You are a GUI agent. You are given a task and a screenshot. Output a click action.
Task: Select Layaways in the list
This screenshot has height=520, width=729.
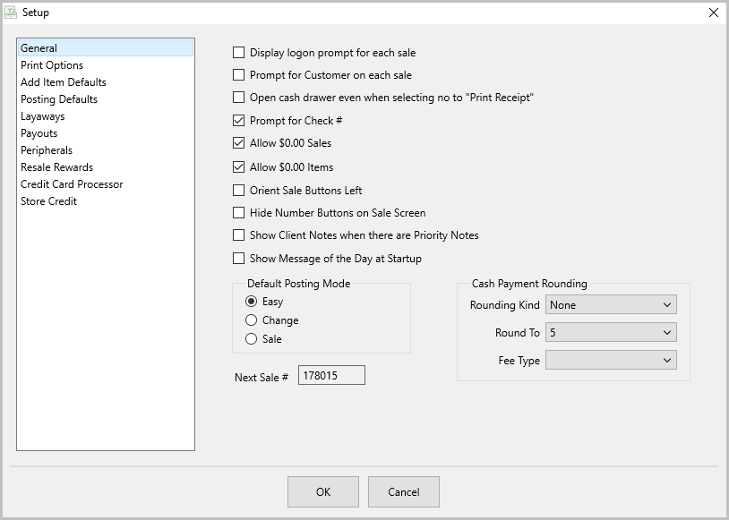tap(106, 116)
